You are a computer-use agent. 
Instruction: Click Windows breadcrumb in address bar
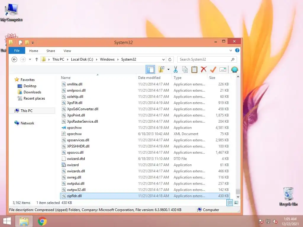(x=107, y=59)
